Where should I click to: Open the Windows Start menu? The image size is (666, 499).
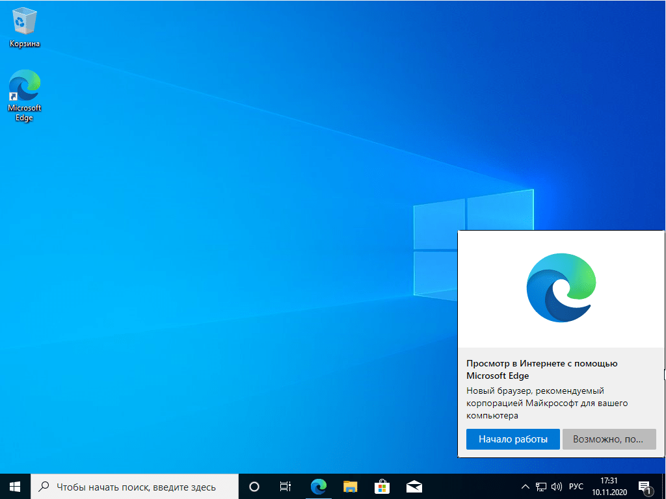click(15, 486)
